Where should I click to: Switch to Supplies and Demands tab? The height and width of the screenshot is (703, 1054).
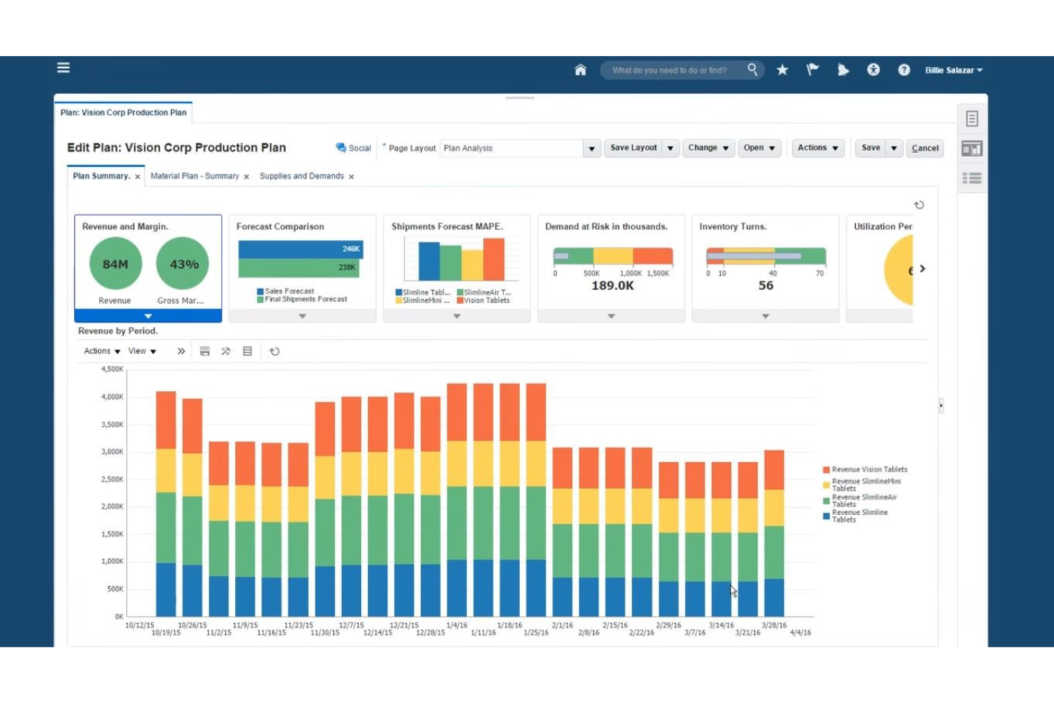coord(301,176)
